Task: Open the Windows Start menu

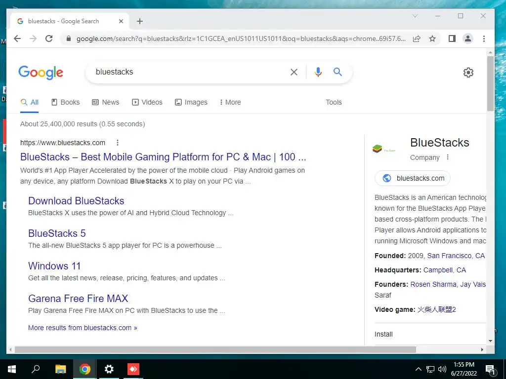Action: 12,369
